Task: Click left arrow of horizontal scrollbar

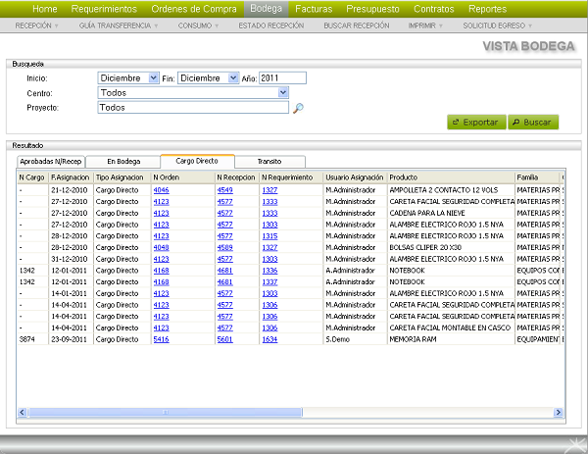Action: (23, 413)
